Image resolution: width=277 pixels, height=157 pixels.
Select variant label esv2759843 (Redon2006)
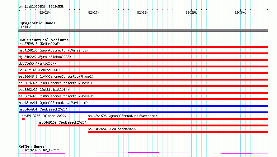pos(39,44)
